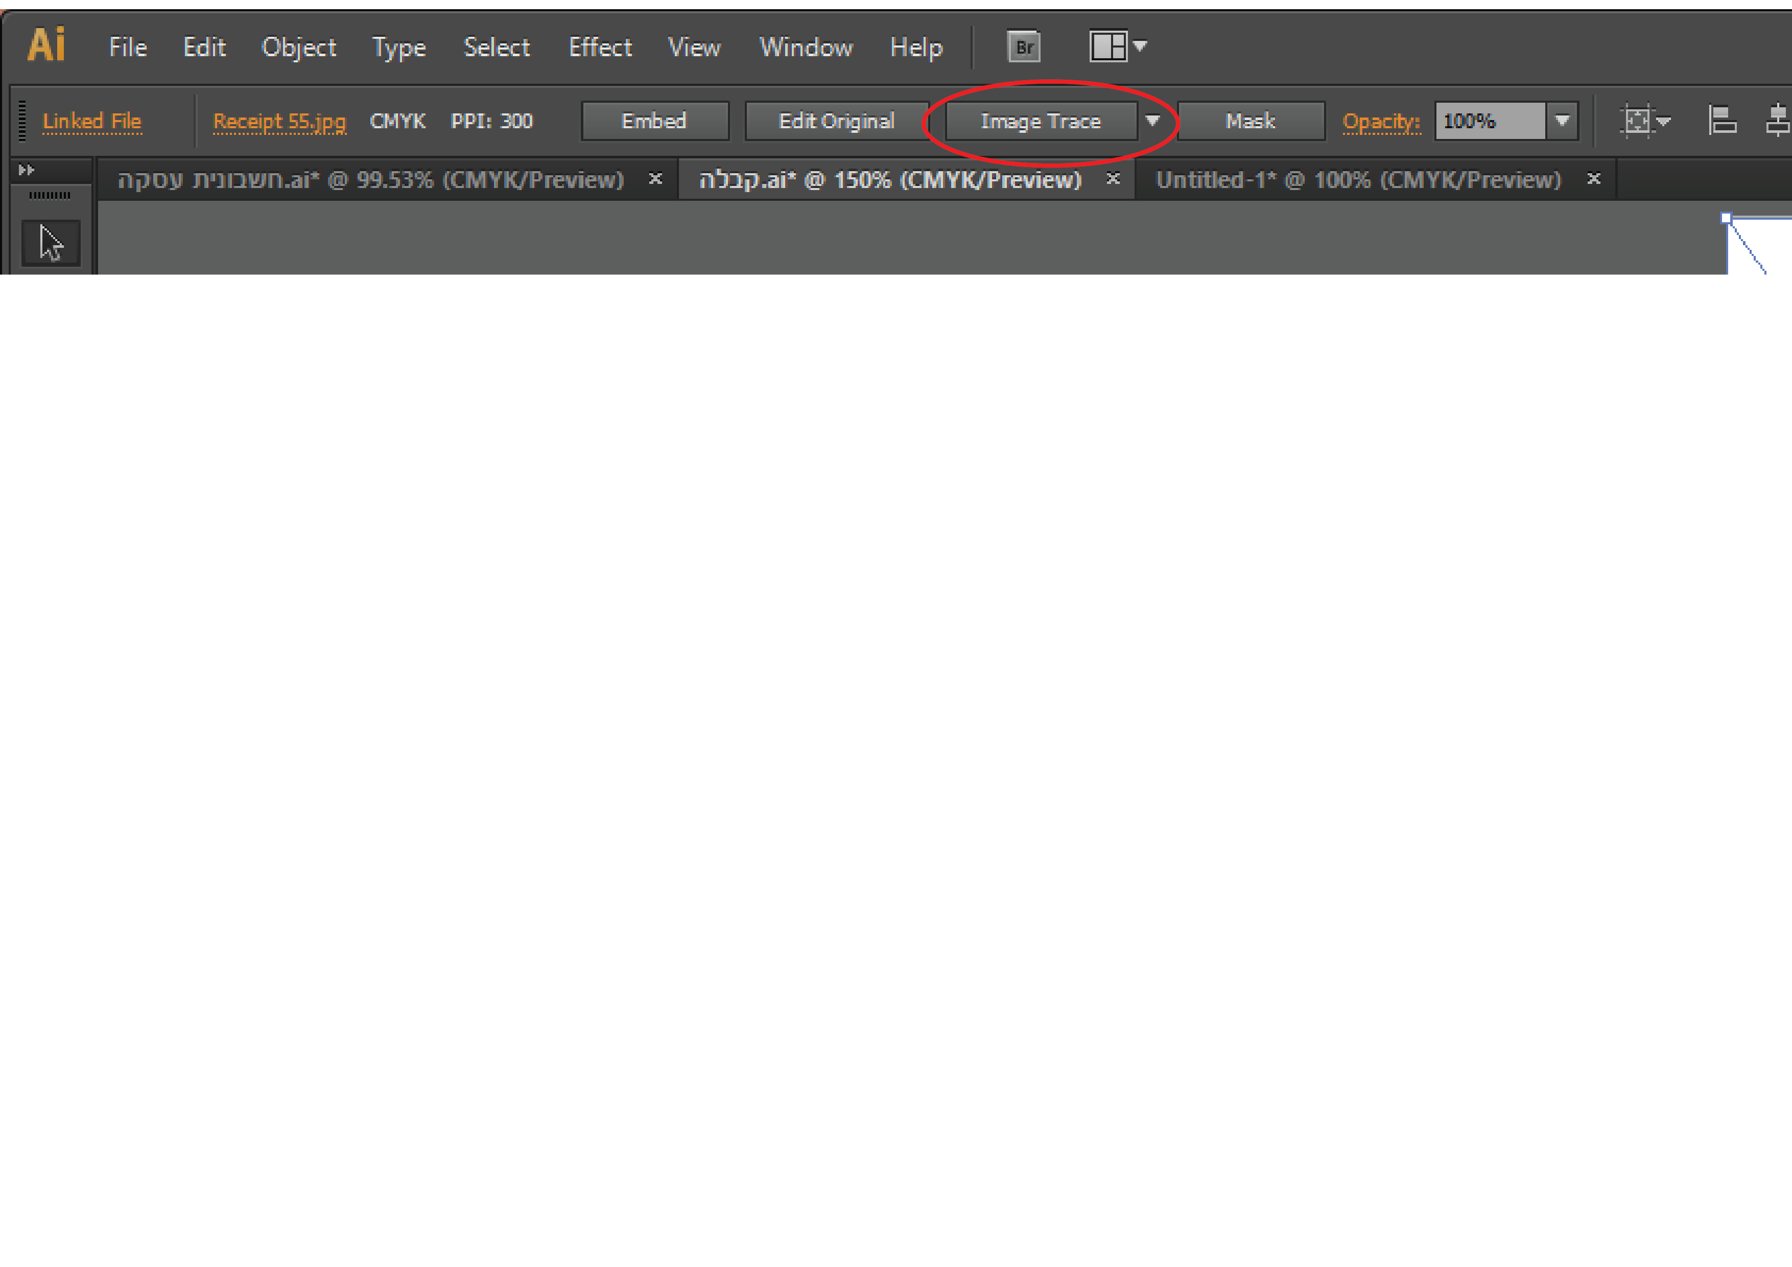Open Image Trace presets dropdown arrow
Image resolution: width=1792 pixels, height=1267 pixels.
pyautogui.click(x=1153, y=121)
